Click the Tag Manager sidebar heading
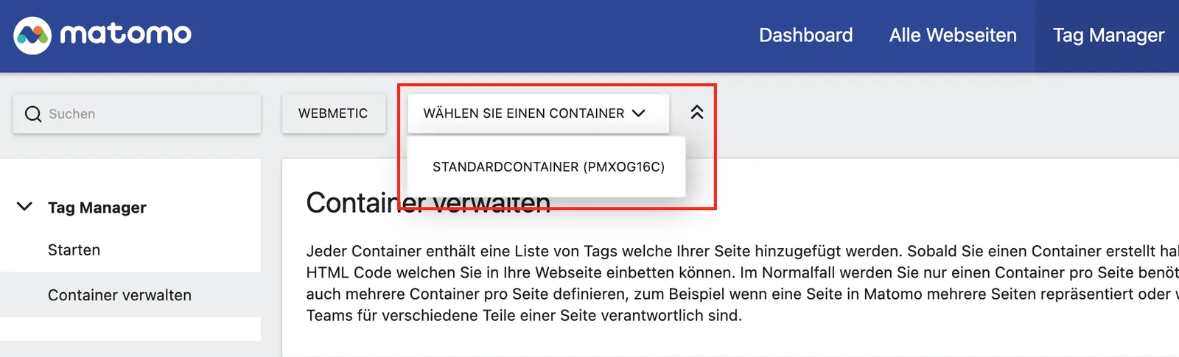The image size is (1179, 357). tap(97, 208)
